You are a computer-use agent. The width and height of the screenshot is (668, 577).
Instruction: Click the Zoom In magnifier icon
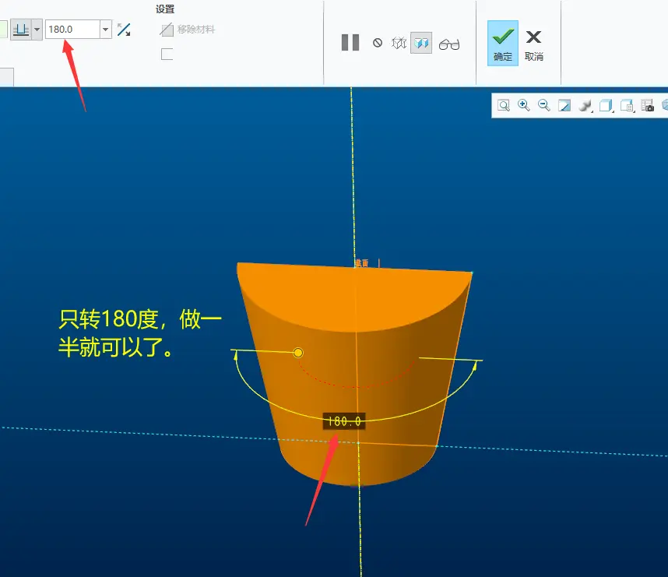pos(524,105)
